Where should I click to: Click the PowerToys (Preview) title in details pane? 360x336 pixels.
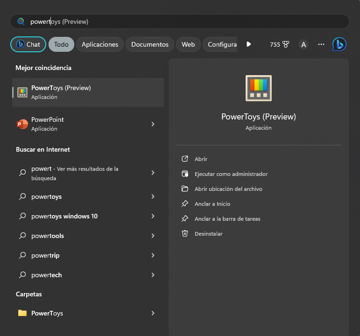click(x=259, y=117)
